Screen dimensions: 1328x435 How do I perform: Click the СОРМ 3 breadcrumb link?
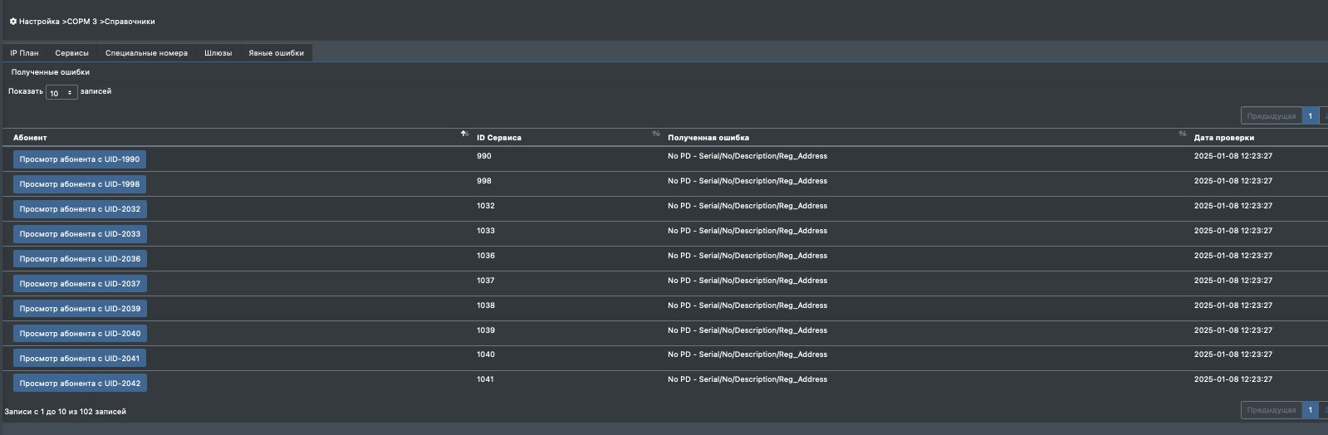click(81, 22)
